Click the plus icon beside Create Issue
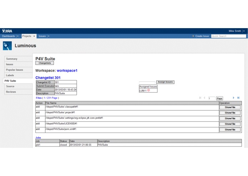The height and width of the screenshot is (176, 248). [x=193, y=36]
